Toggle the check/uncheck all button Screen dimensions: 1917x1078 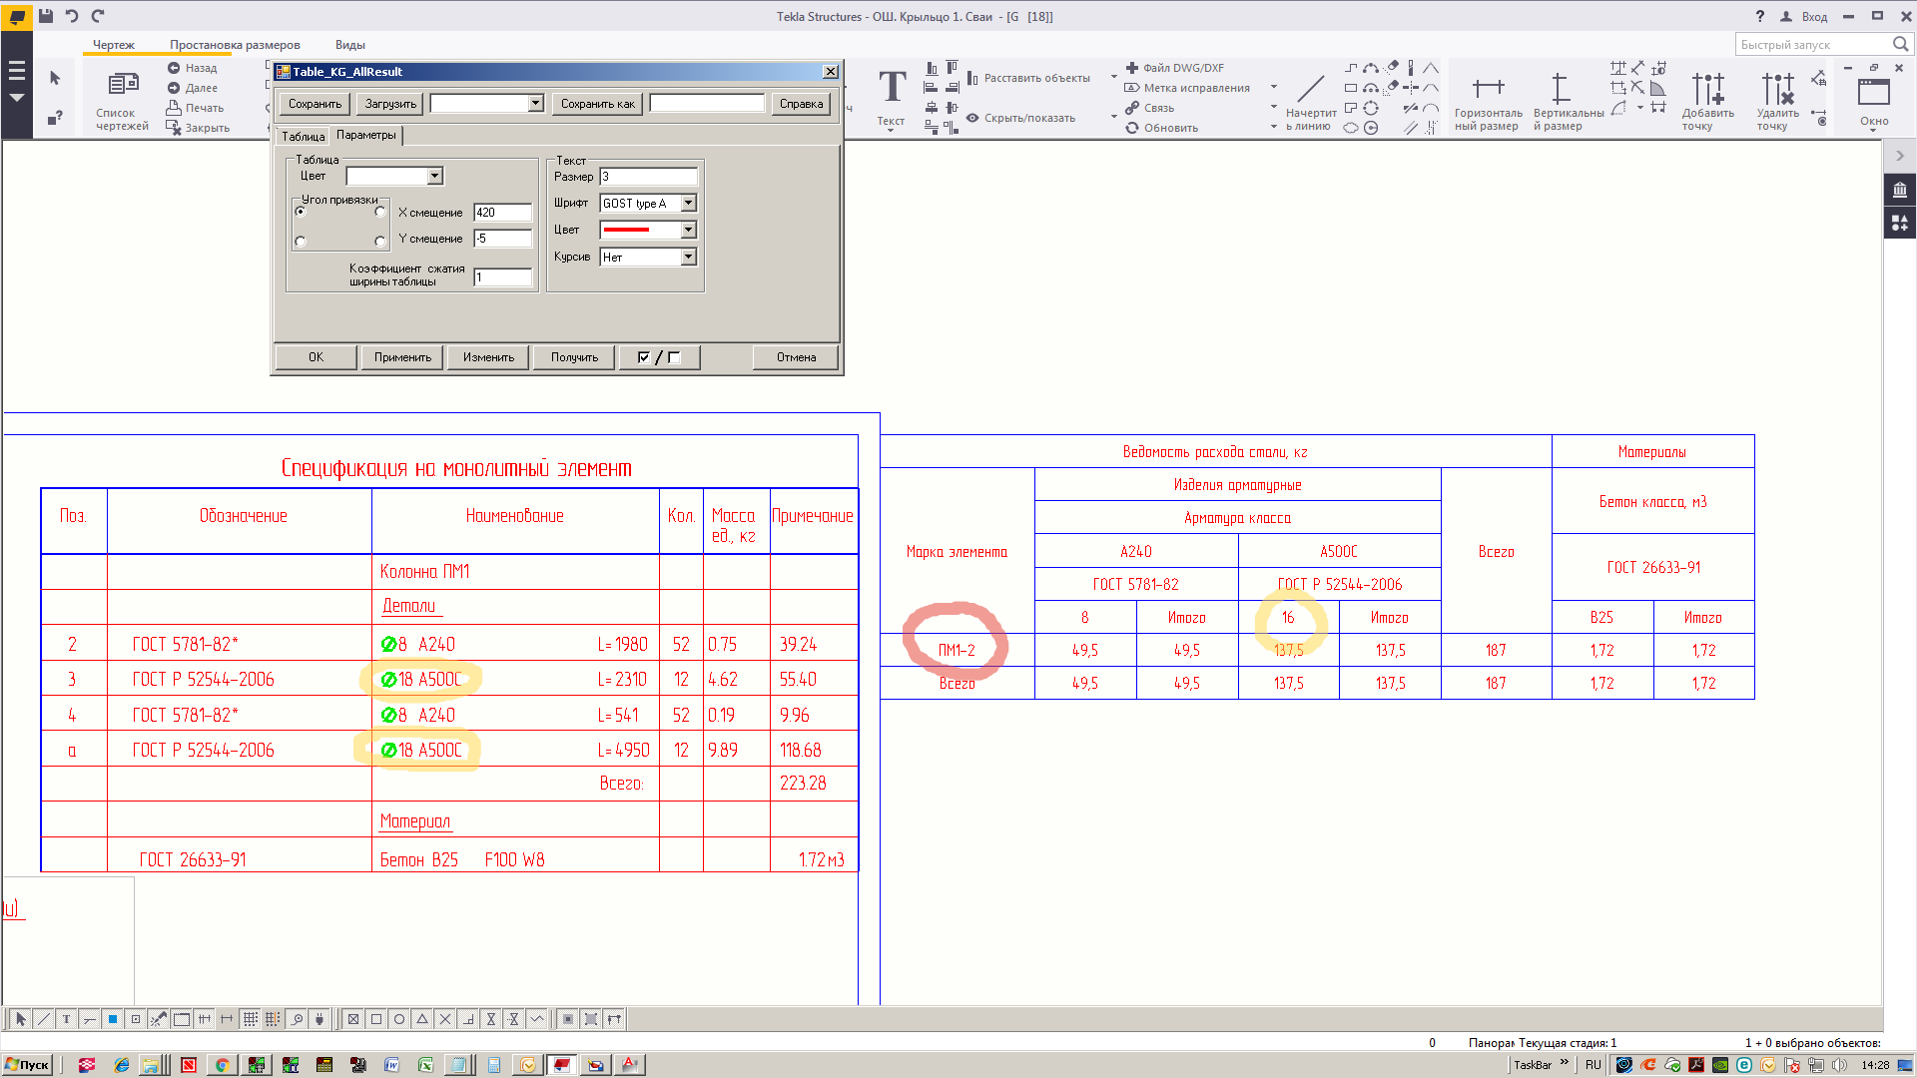click(x=658, y=357)
